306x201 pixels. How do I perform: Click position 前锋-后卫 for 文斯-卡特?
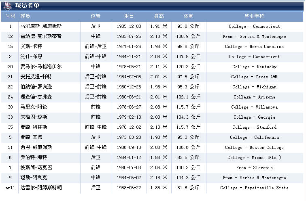(x=96, y=46)
